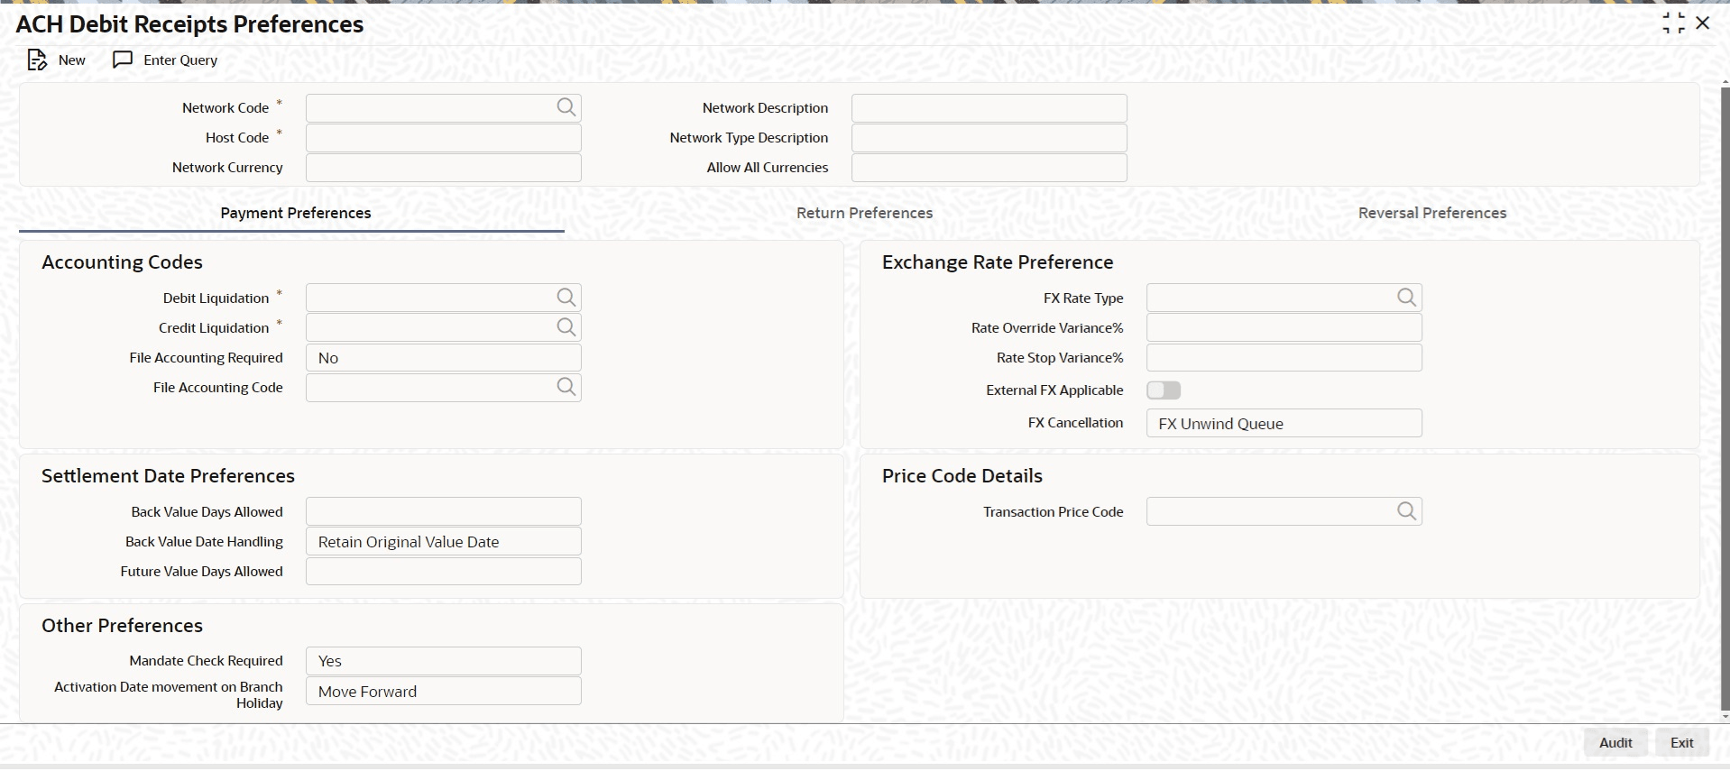Expand the Mandate Check Required dropdown

pyautogui.click(x=443, y=661)
